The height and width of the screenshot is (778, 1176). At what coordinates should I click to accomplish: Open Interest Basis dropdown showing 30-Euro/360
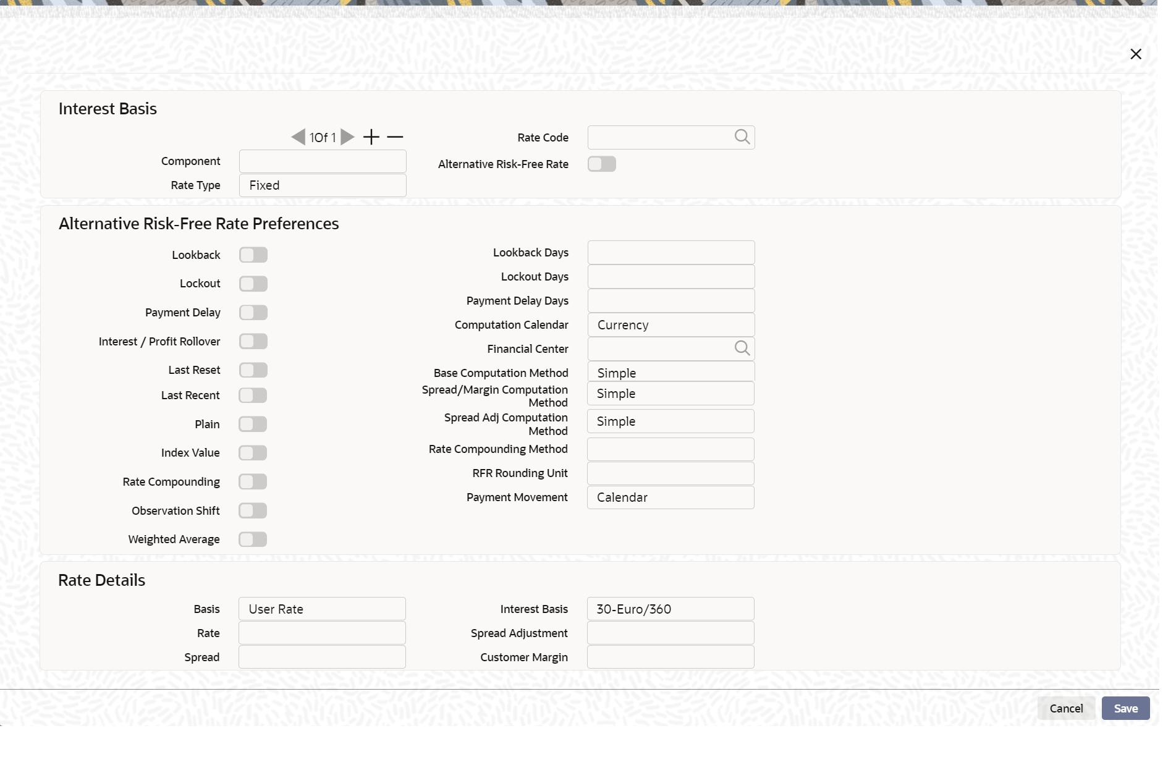tap(670, 609)
